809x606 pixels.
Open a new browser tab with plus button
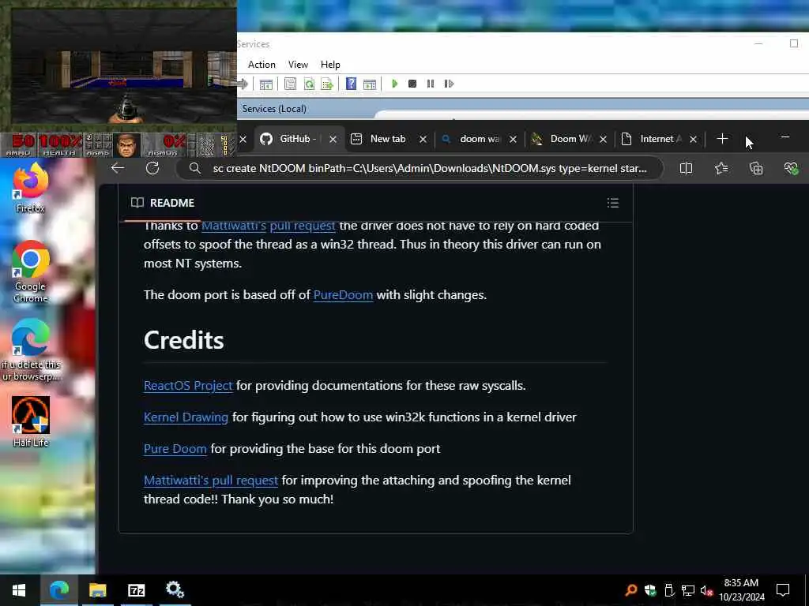tap(722, 139)
